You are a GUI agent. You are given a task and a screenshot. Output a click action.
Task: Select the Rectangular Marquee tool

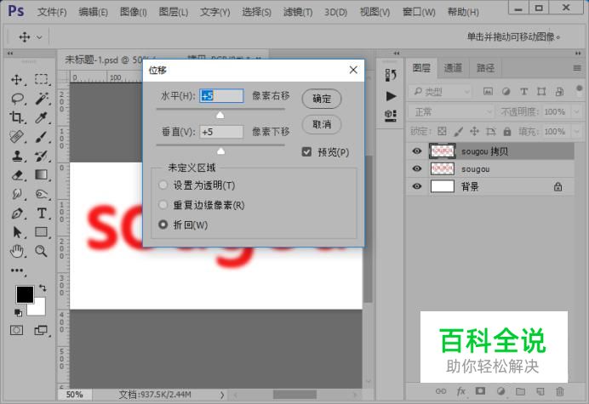pos(42,79)
